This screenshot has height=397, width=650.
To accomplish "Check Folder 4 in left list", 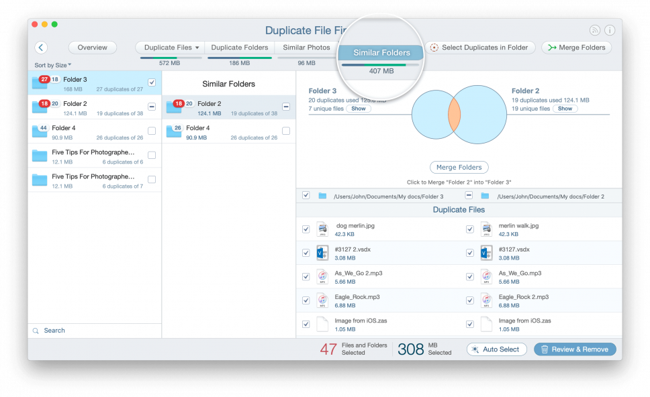I will pos(152,131).
